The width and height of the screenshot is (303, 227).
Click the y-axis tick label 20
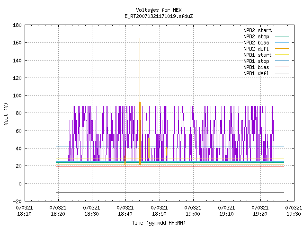coord(18,166)
